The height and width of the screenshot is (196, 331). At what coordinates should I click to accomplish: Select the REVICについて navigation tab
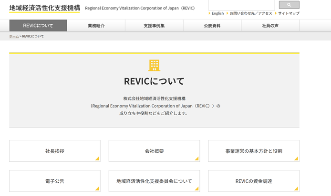point(38,26)
